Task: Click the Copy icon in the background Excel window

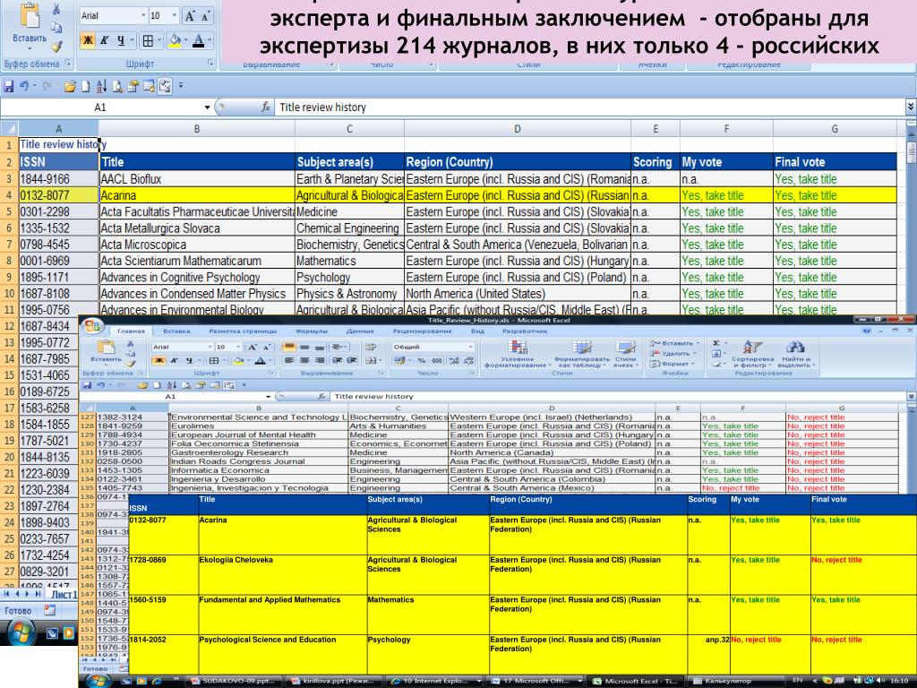Action: point(56,27)
